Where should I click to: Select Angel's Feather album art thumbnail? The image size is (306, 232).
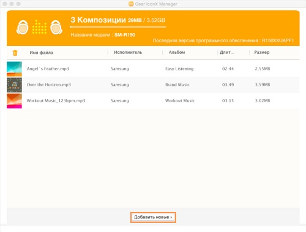[x=14, y=69]
